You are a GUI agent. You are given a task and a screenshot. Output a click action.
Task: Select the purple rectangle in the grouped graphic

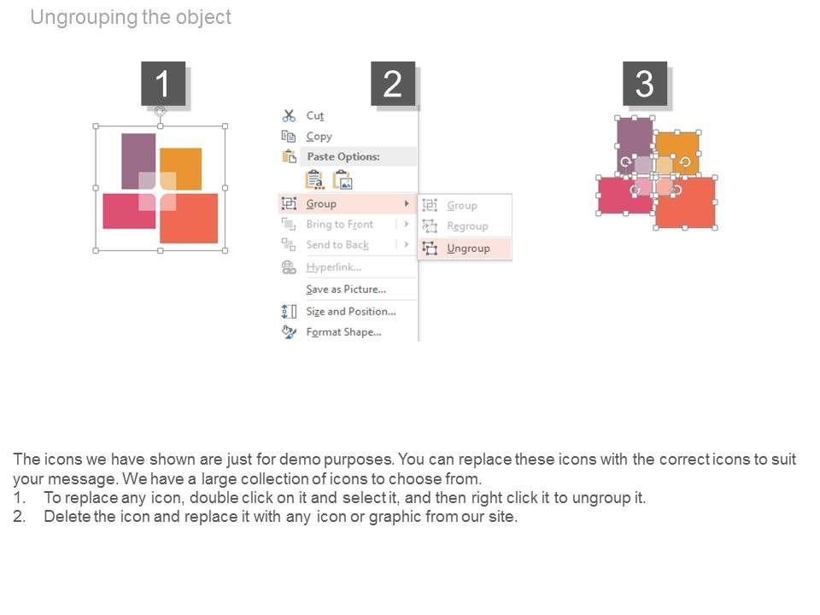point(138,152)
